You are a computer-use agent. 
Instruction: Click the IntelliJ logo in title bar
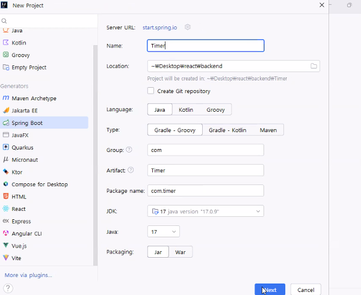click(4, 5)
